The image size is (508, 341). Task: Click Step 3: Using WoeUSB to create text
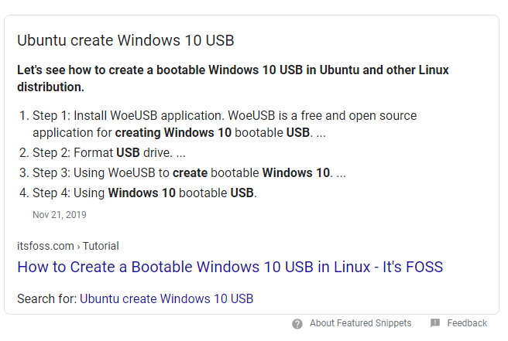[x=189, y=172]
